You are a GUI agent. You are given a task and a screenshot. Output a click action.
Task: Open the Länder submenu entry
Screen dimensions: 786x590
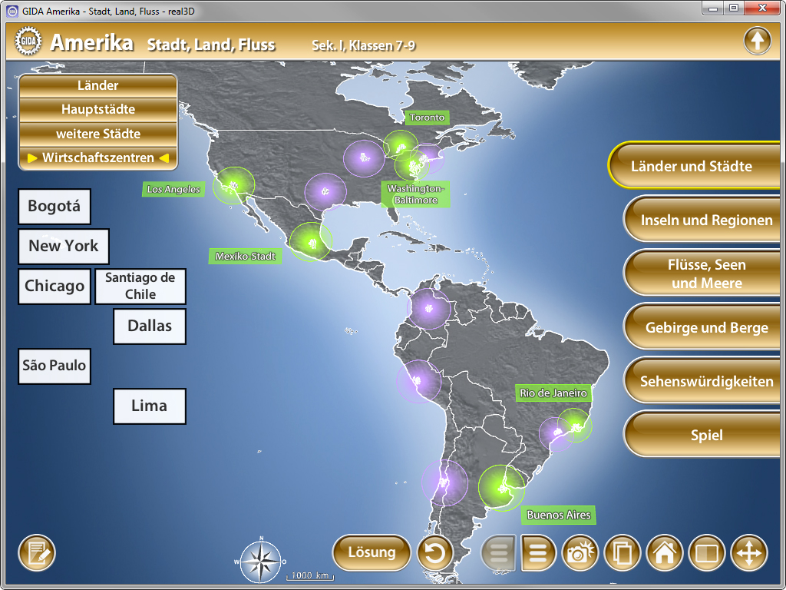[x=98, y=85]
